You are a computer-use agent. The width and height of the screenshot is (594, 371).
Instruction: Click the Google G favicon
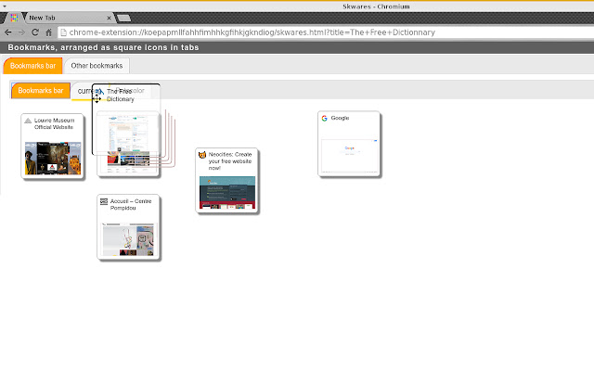(324, 119)
